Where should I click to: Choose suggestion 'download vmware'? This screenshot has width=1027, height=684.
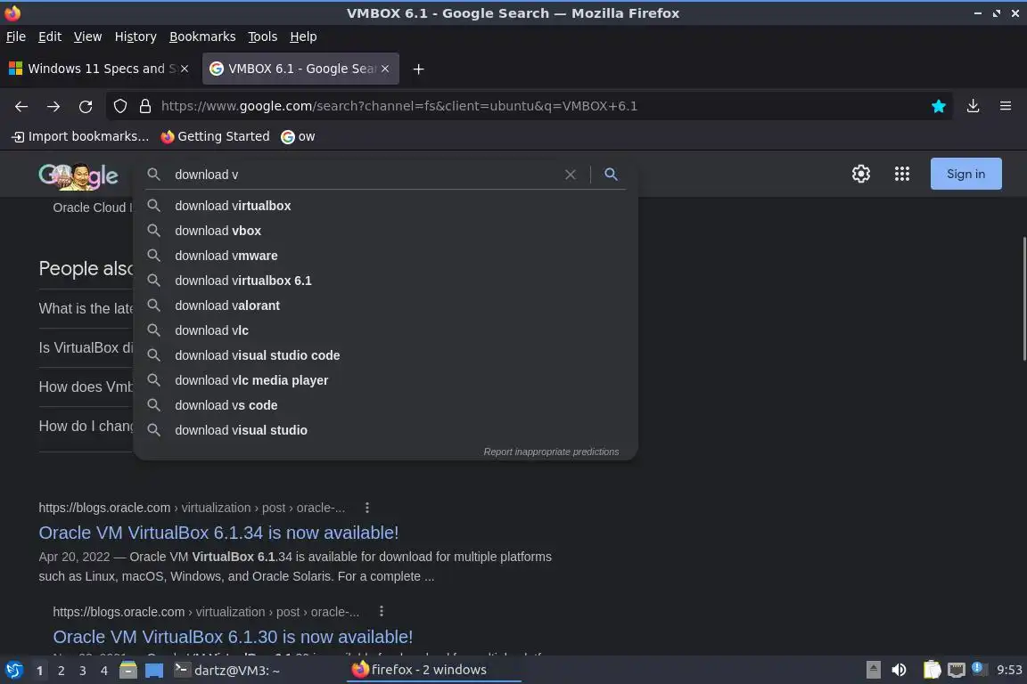385,256
